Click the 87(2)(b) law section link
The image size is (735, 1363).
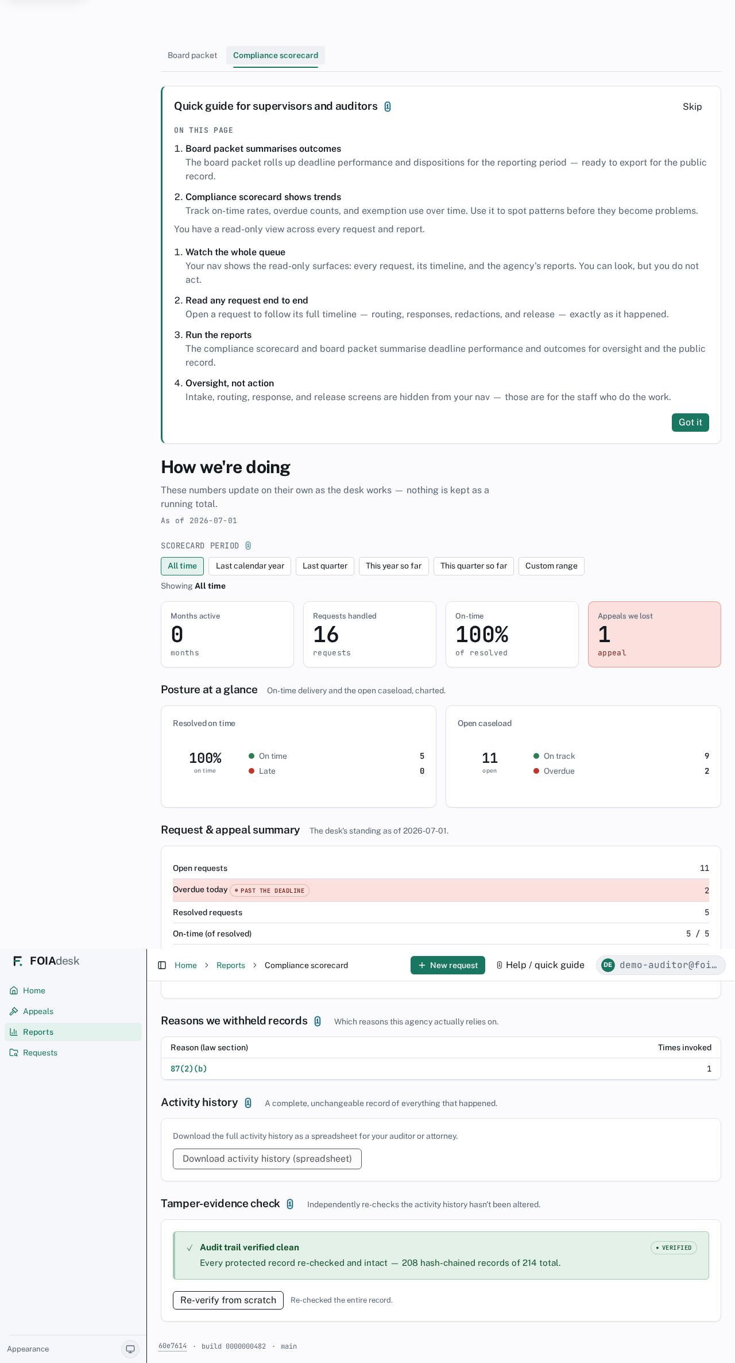click(x=188, y=1069)
